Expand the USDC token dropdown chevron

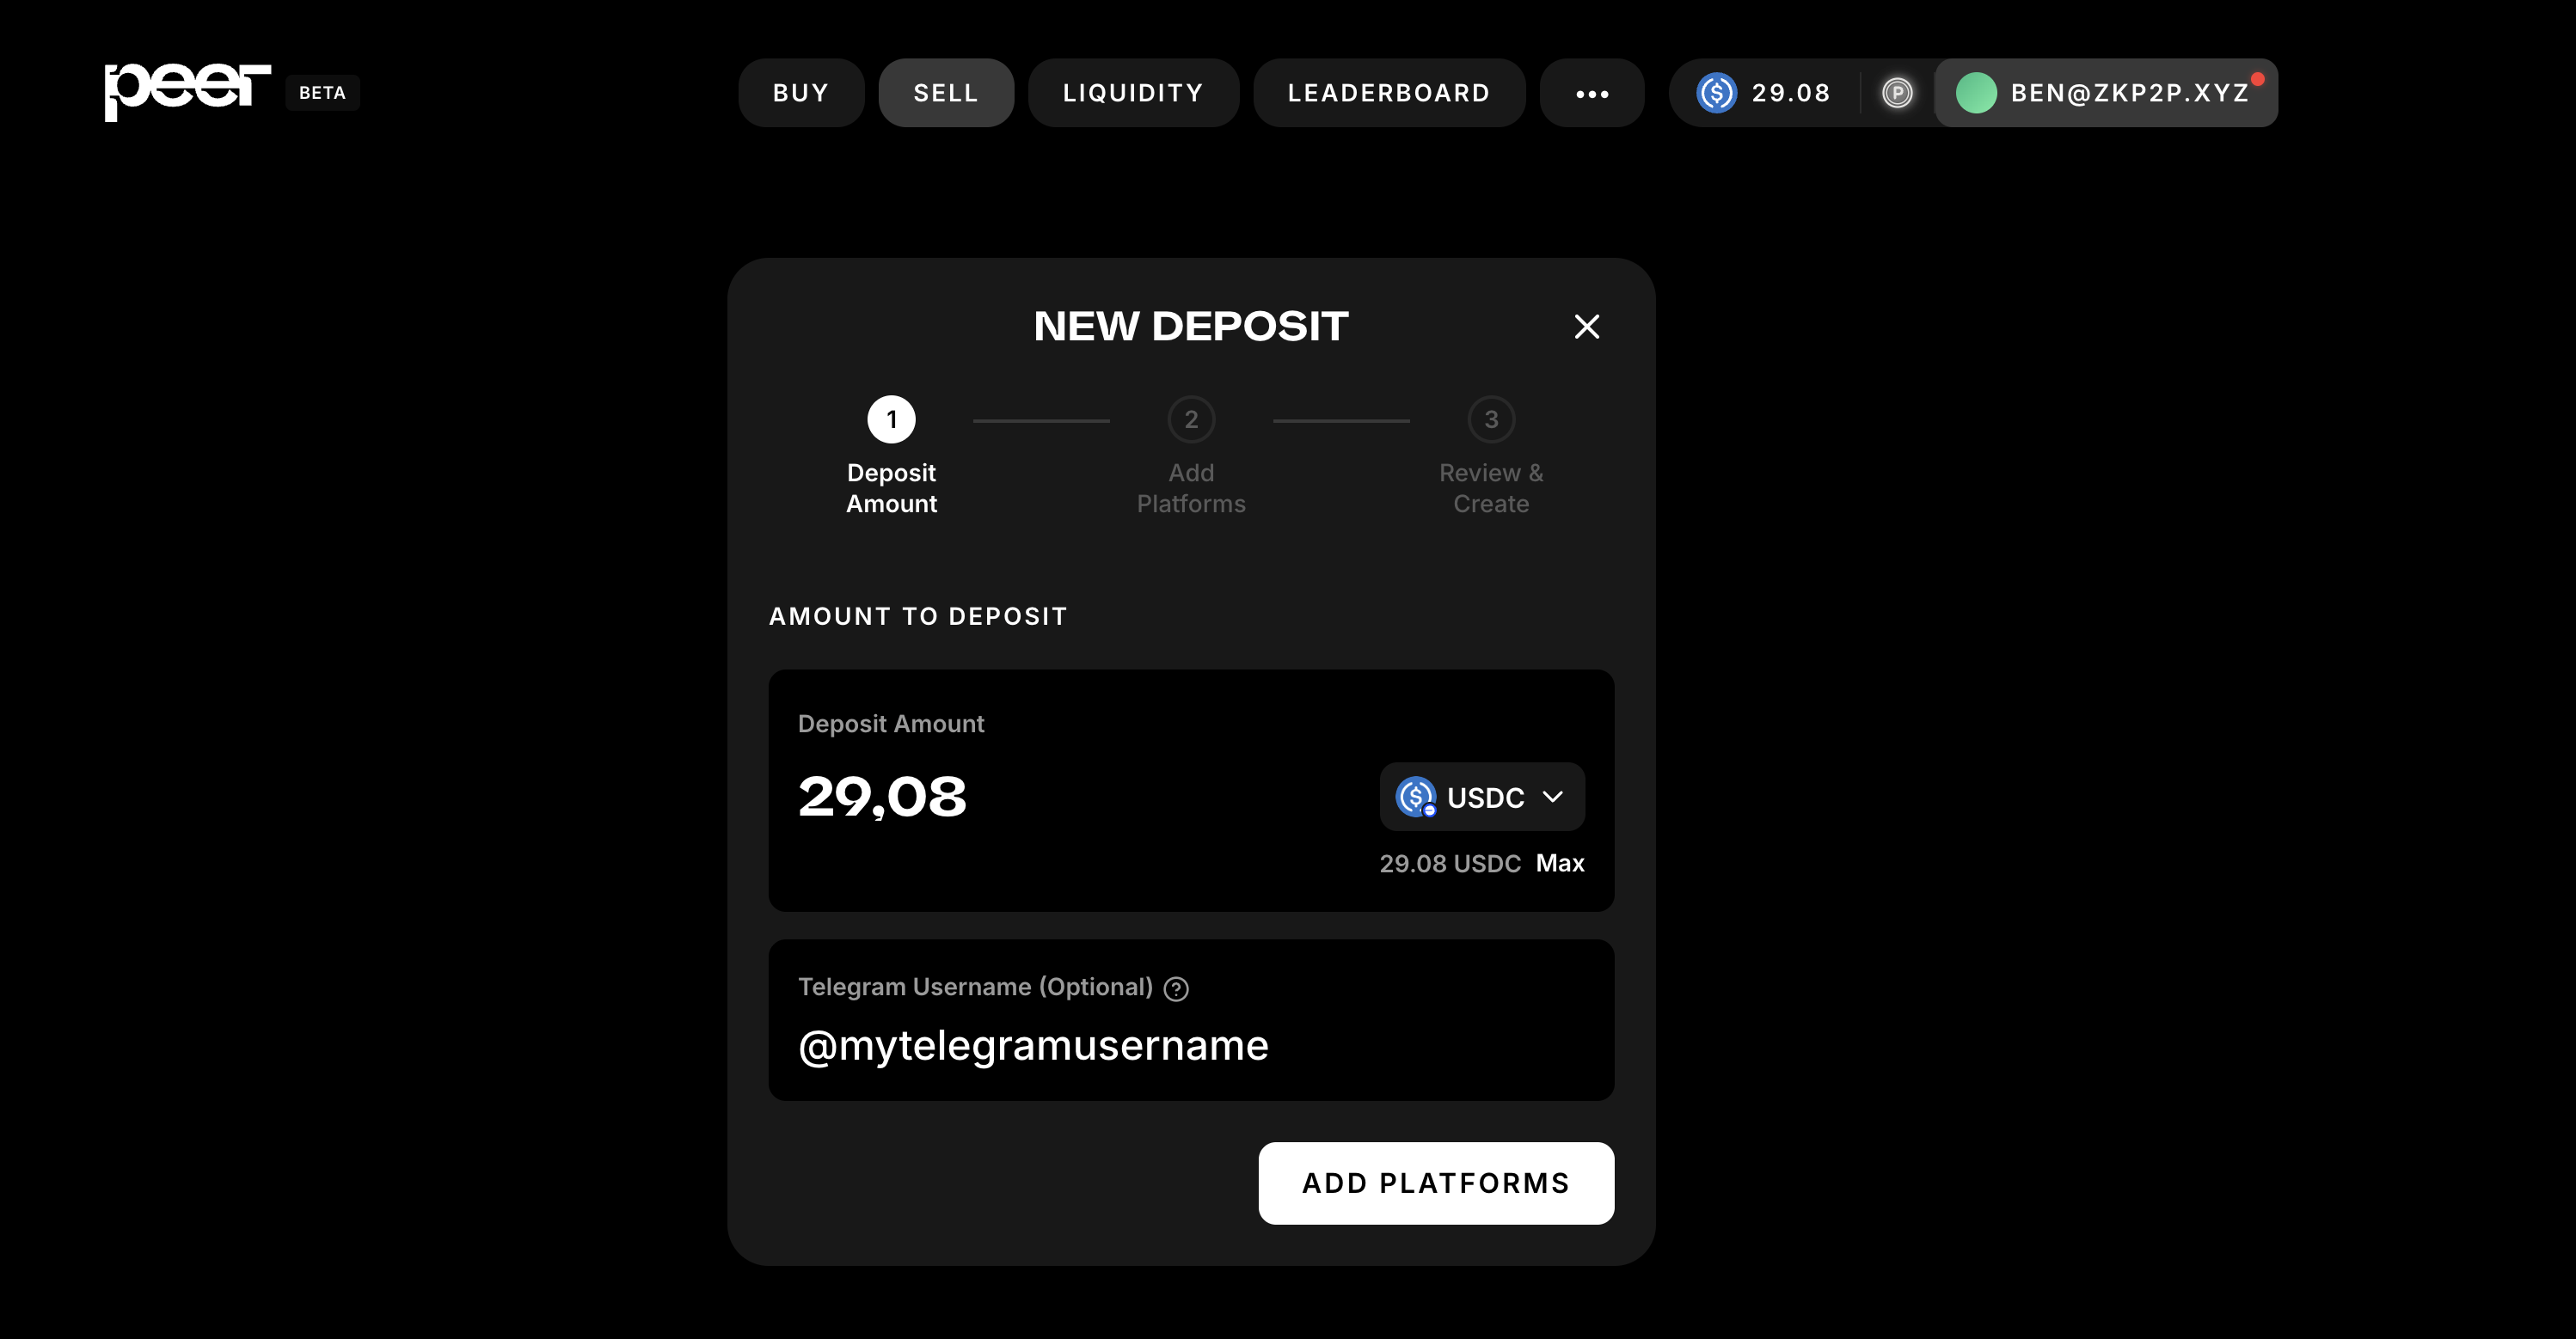coord(1552,797)
